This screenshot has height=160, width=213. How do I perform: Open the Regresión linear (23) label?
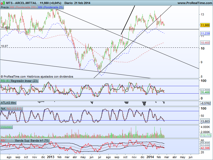pos(24,81)
